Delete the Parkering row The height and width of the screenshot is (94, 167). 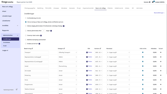coord(161,75)
